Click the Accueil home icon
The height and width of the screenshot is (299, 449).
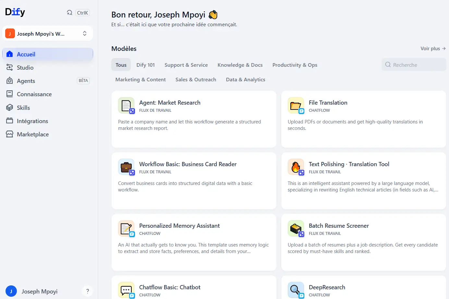pyautogui.click(x=10, y=54)
